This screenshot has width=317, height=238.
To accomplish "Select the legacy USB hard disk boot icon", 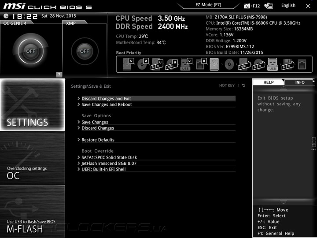I will click(x=244, y=64).
